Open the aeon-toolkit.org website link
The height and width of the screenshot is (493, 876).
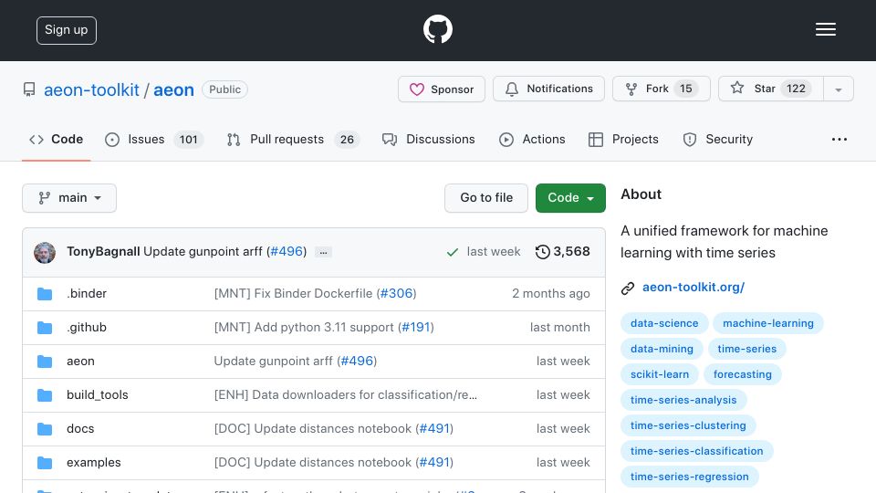point(693,288)
